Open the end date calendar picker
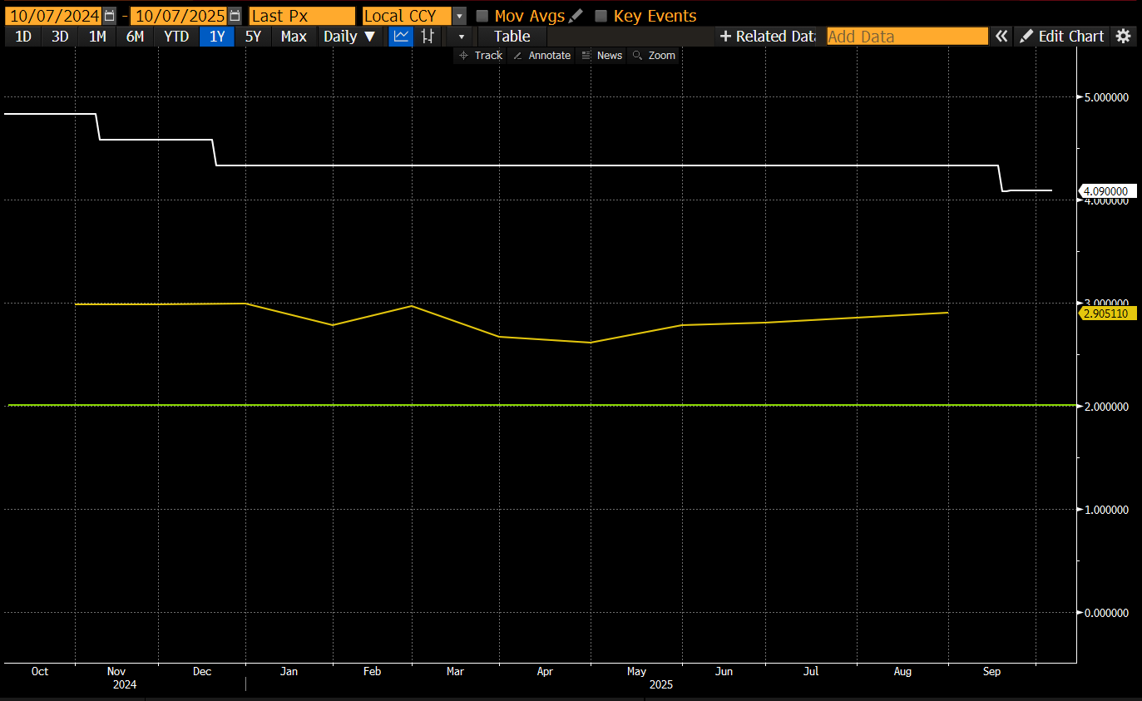This screenshot has height=701, width=1142. (x=235, y=16)
